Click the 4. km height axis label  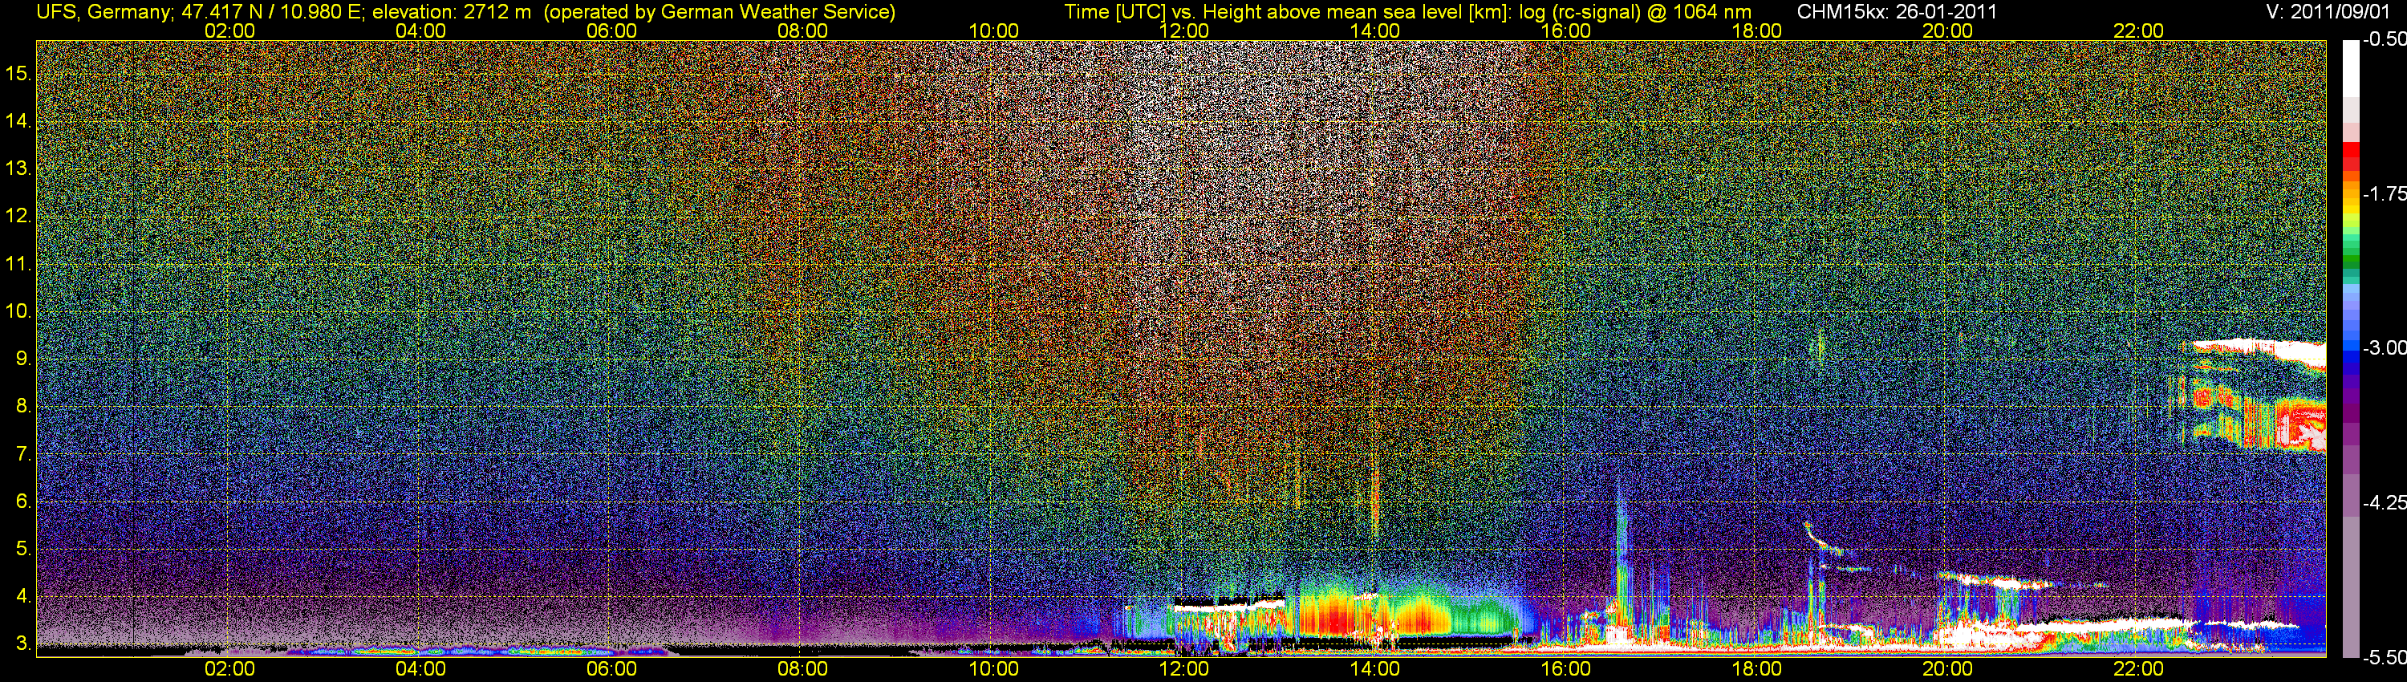click(x=23, y=596)
